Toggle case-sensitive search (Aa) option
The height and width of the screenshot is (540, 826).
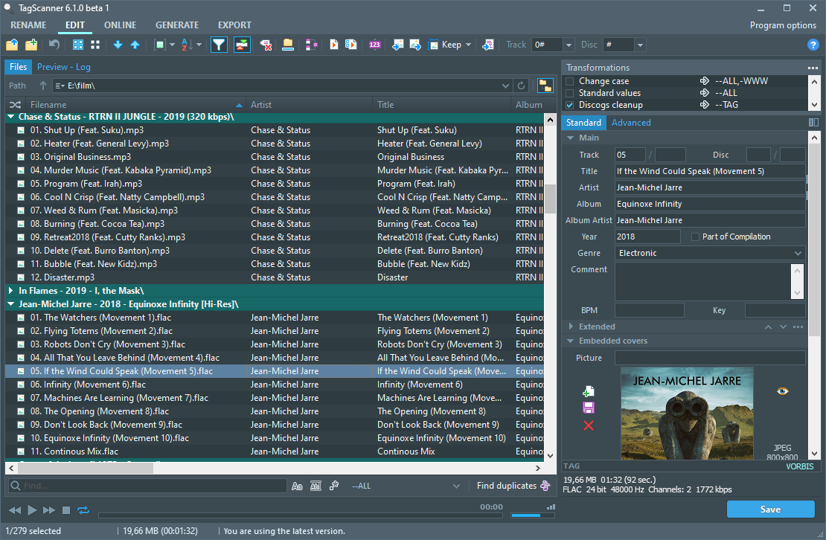coord(297,486)
